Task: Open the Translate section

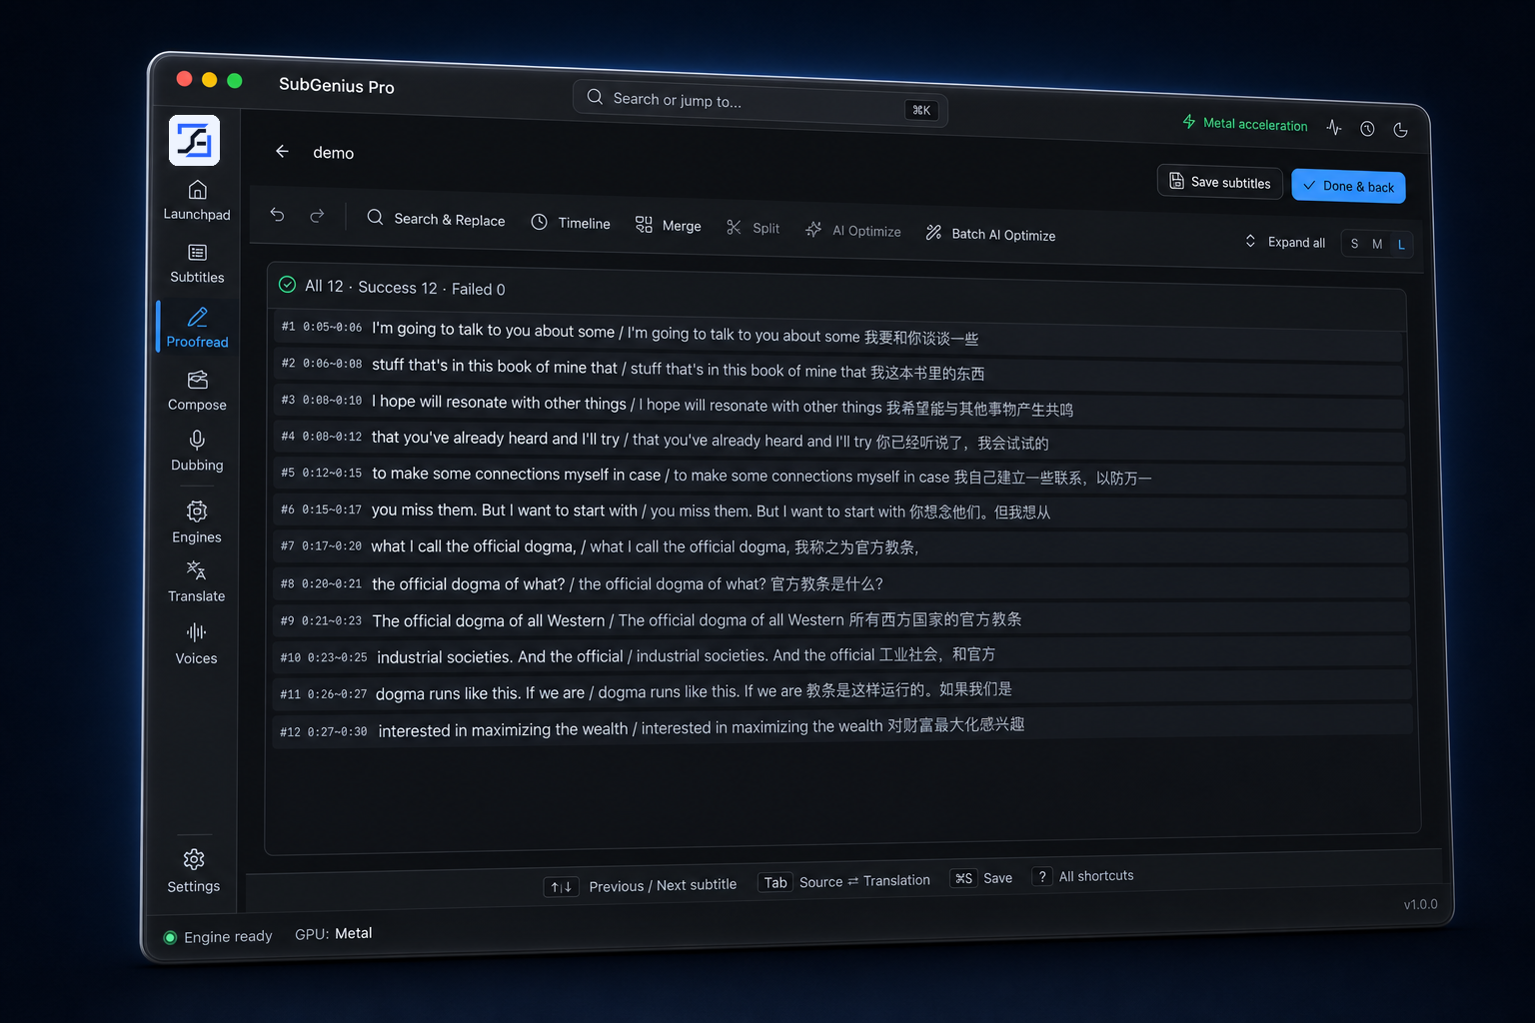Action: [x=196, y=582]
